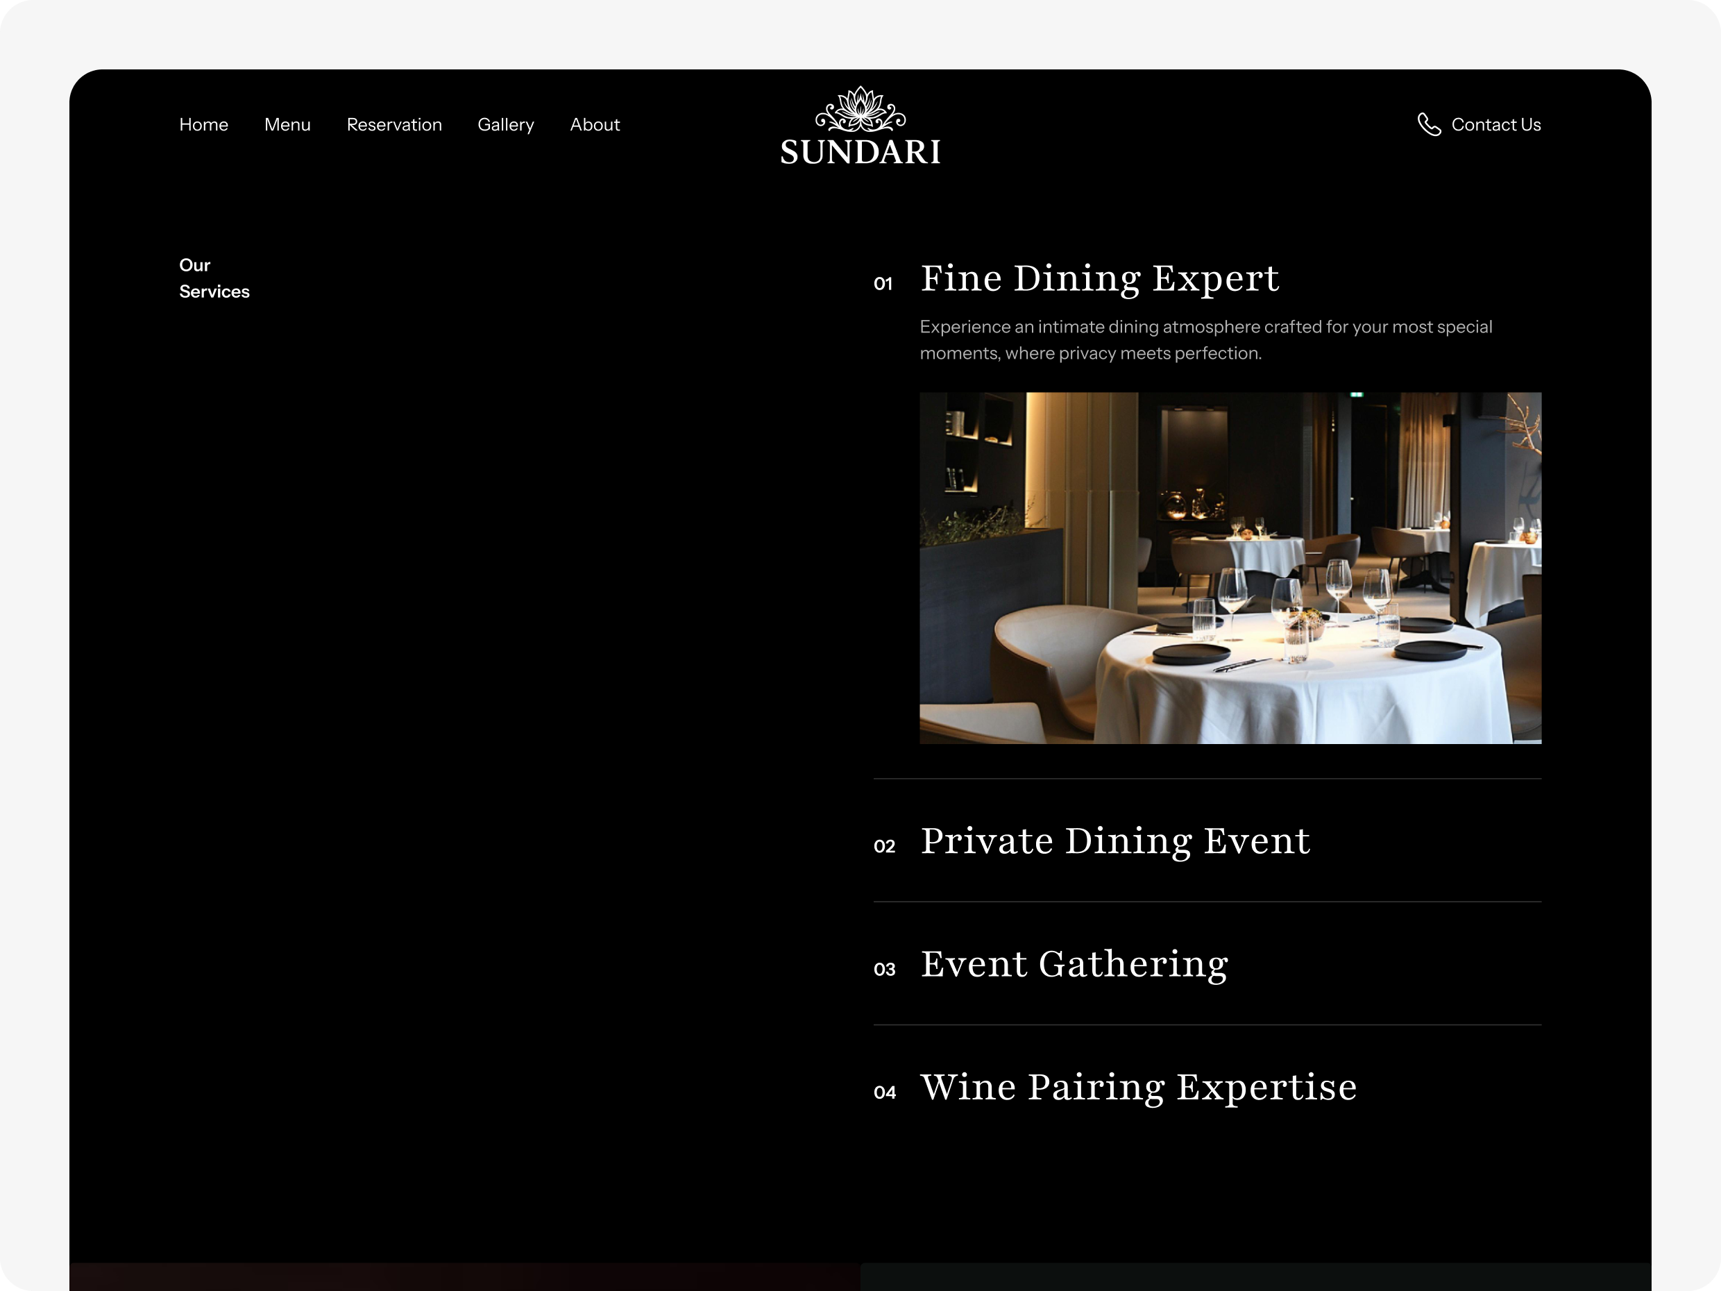Open the Menu page link
This screenshot has height=1291, width=1721.
click(287, 124)
